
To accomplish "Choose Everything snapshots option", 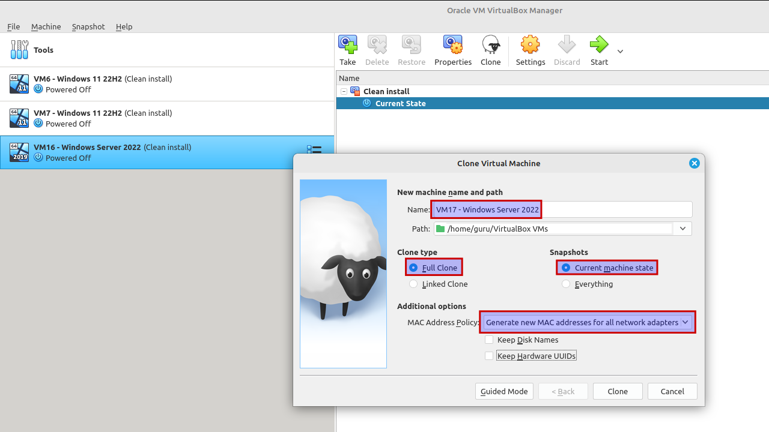I will (x=566, y=284).
